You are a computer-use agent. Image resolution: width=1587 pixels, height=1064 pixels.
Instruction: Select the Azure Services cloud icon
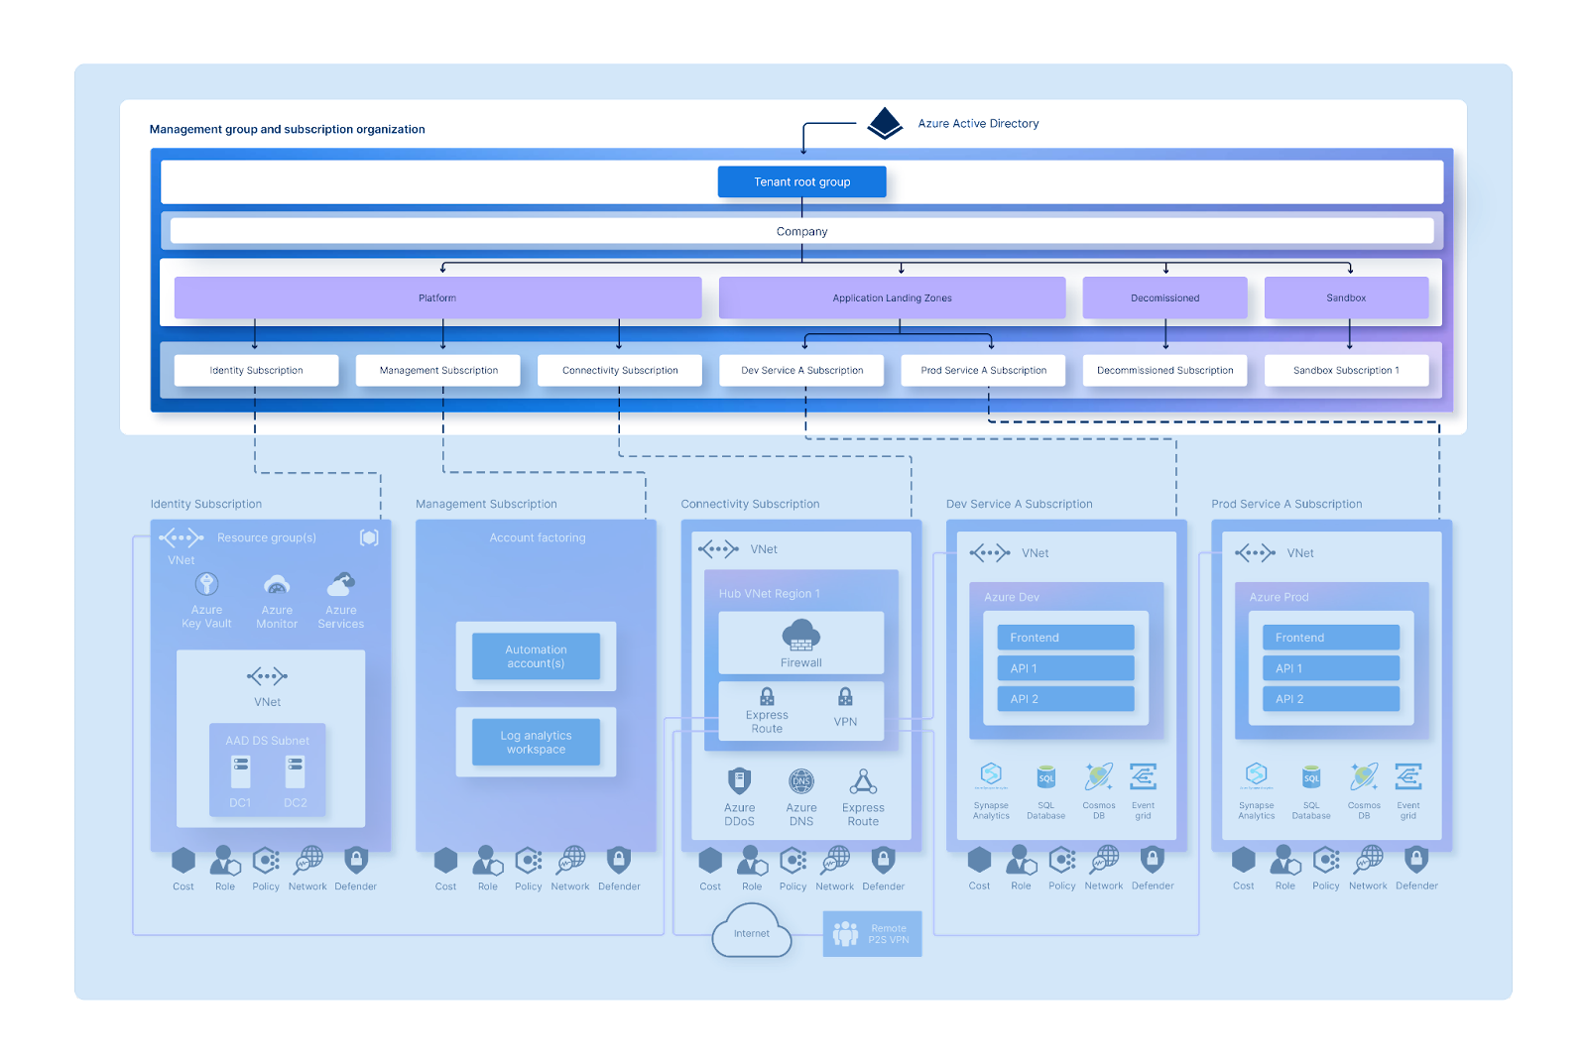(341, 583)
